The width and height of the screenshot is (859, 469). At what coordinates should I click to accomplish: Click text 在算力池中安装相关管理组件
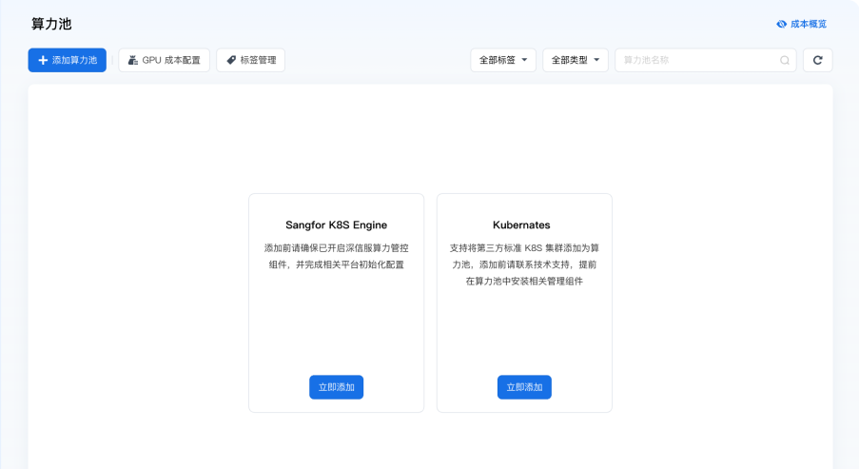(x=524, y=281)
